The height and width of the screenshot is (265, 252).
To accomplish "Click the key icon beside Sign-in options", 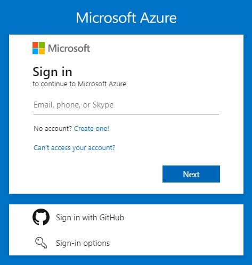I will [41, 243].
